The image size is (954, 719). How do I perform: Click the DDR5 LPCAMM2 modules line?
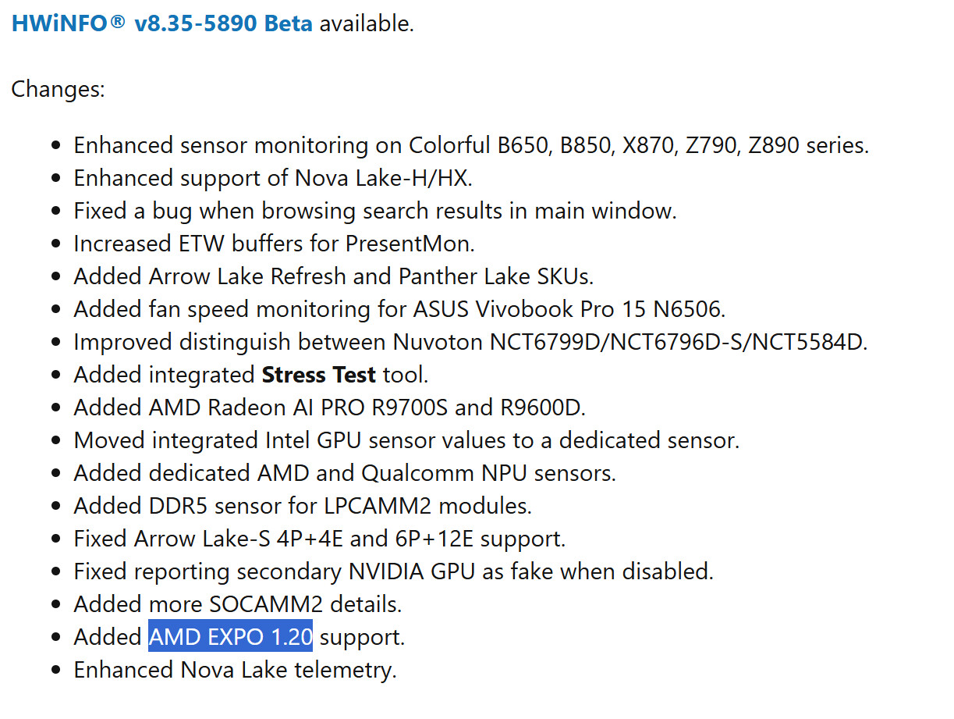303,506
